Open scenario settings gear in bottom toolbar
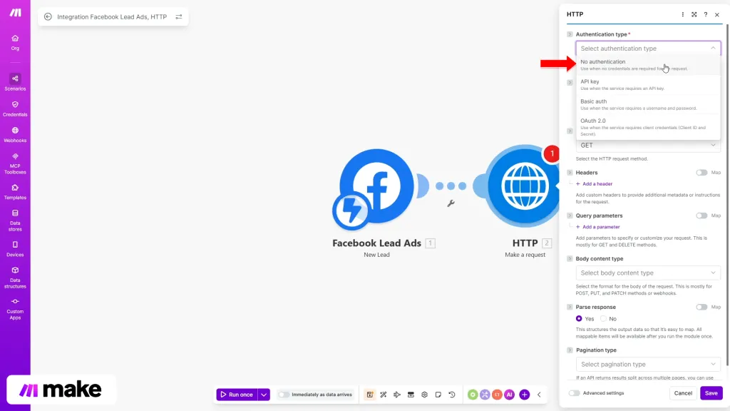This screenshot has height=411, width=730. click(x=425, y=395)
